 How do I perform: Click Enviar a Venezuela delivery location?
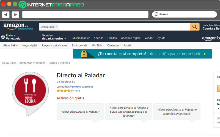[11, 37]
